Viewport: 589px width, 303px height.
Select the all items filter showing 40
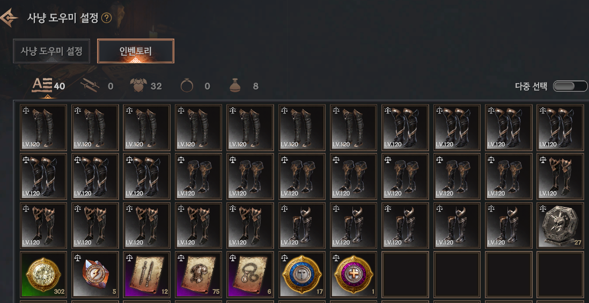pos(42,86)
